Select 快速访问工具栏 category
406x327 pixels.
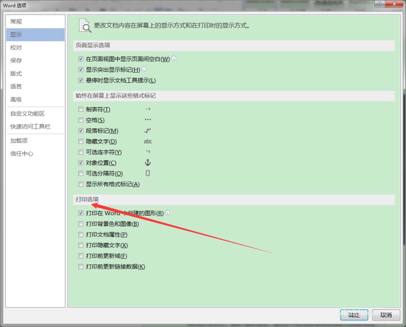[x=35, y=127]
